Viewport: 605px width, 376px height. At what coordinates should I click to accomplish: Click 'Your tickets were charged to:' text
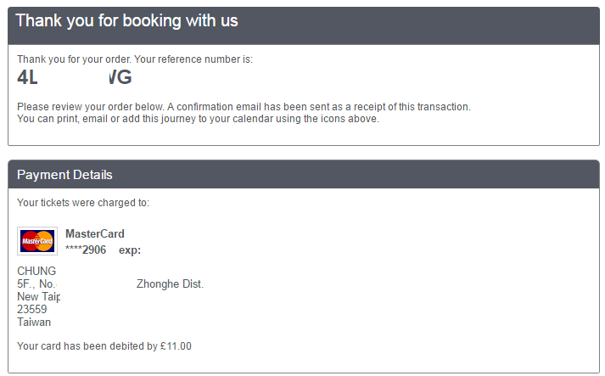(x=83, y=203)
